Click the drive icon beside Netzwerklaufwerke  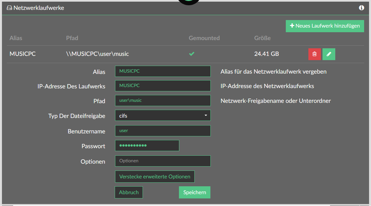point(10,8)
